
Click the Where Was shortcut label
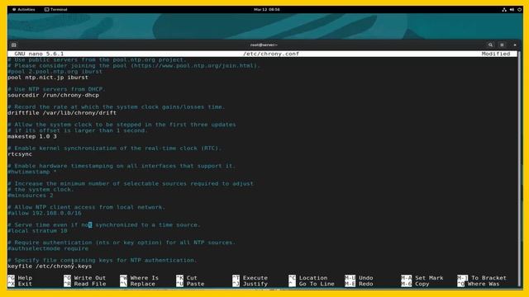(484, 284)
